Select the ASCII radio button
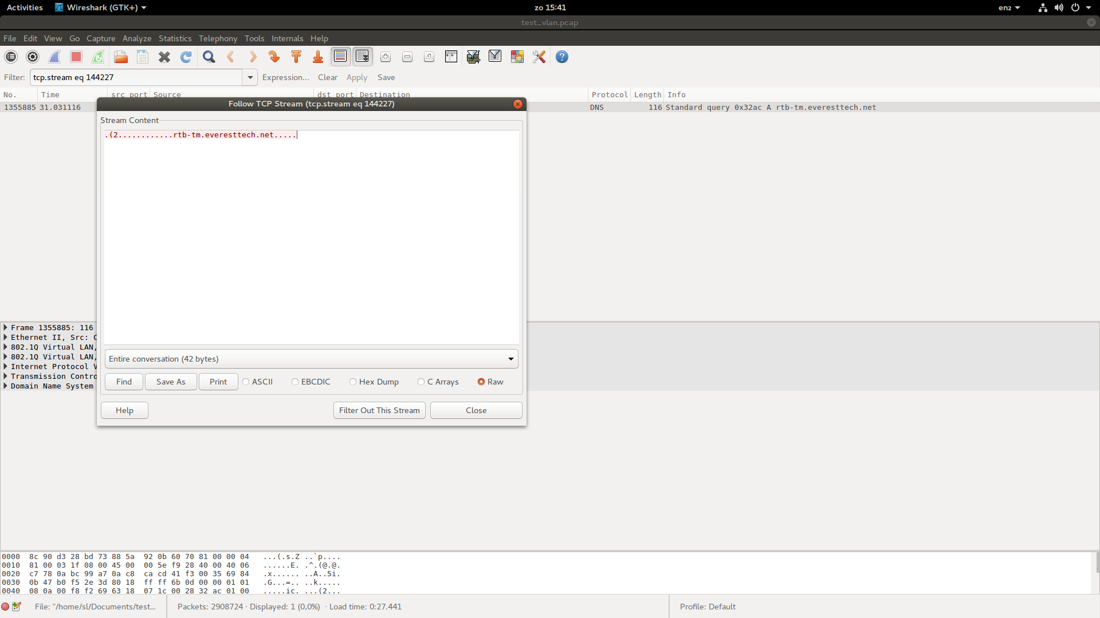The height and width of the screenshot is (618, 1100). click(x=246, y=382)
